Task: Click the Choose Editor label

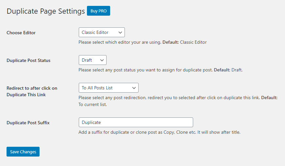Action: 21,33
